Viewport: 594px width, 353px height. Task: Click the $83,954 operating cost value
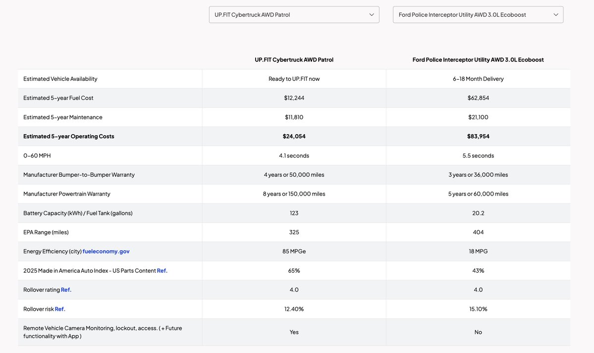(478, 136)
